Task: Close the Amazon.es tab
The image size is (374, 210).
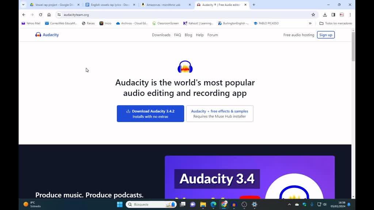Action: (190, 4)
